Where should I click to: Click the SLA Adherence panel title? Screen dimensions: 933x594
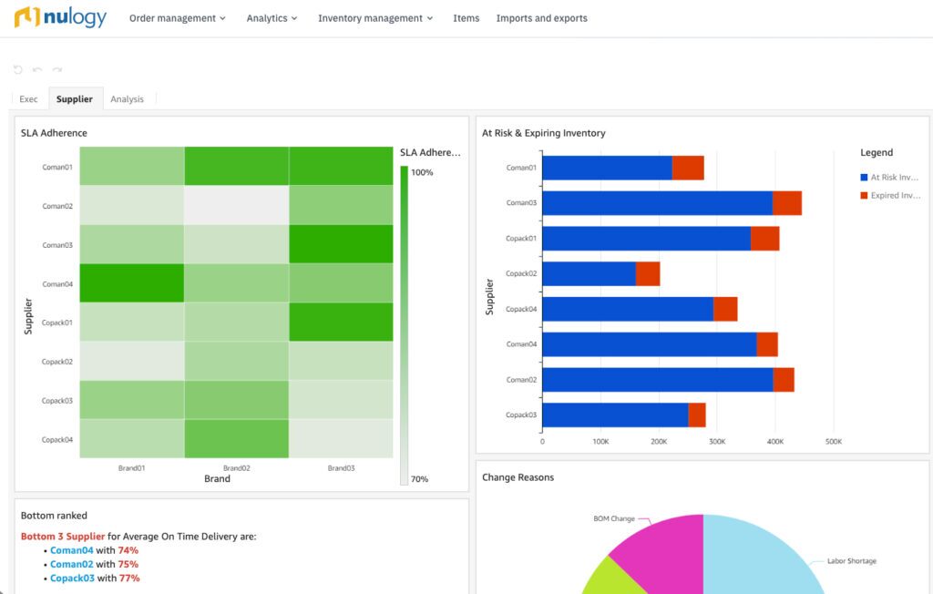pyautogui.click(x=54, y=133)
